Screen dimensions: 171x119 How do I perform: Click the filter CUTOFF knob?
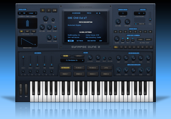tap(90, 57)
